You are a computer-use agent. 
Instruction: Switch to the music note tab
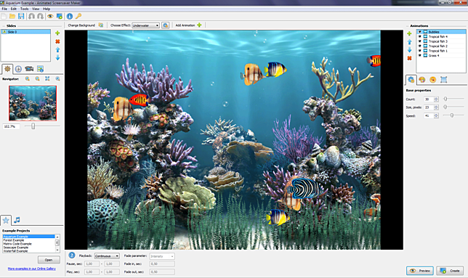click(x=17, y=220)
